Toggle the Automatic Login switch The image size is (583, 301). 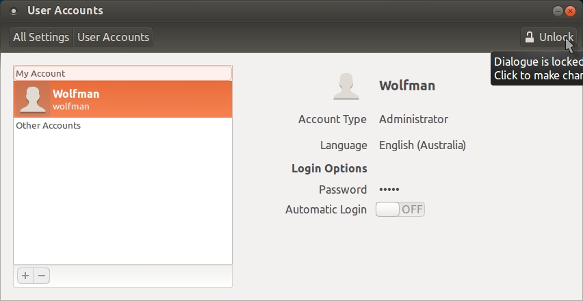[400, 209]
